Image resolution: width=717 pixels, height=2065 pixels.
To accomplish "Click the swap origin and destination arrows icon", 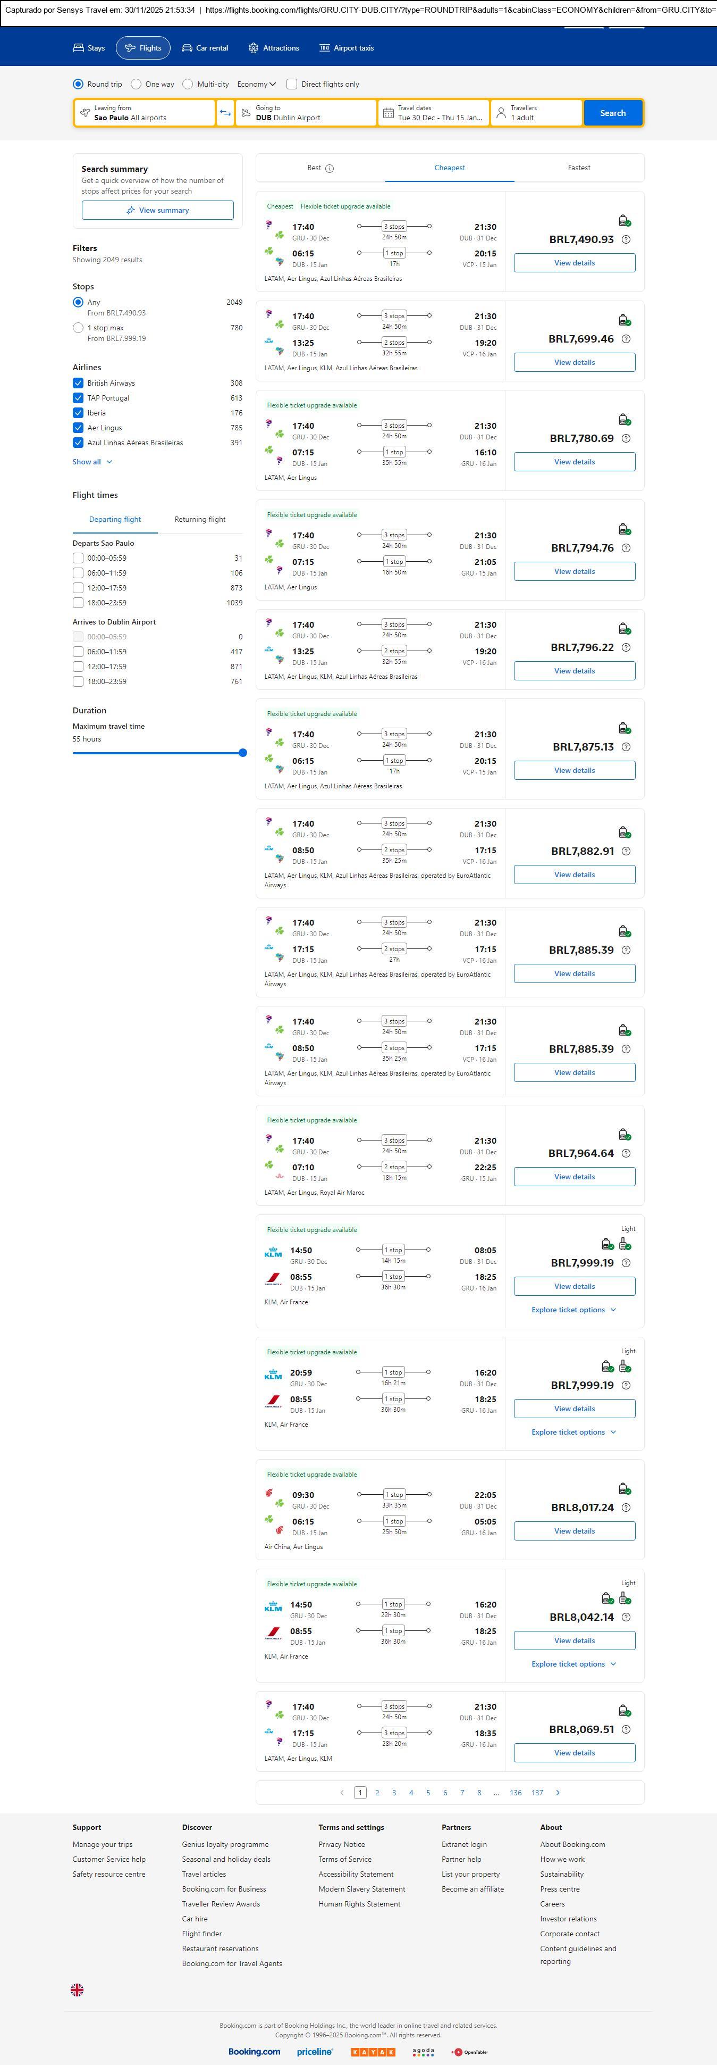I will 225,113.
